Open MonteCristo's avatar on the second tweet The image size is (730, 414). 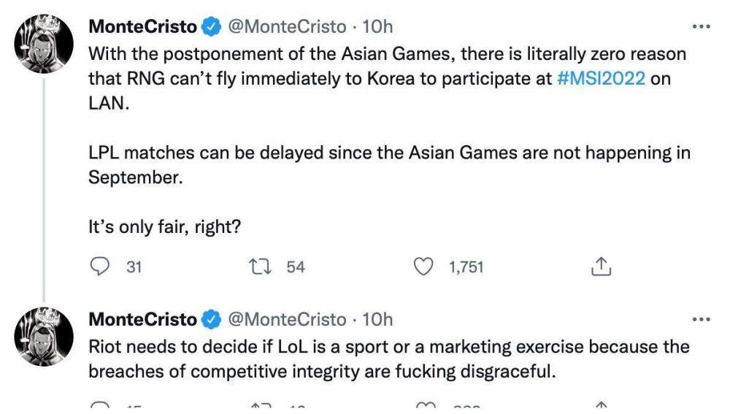pos(44,335)
